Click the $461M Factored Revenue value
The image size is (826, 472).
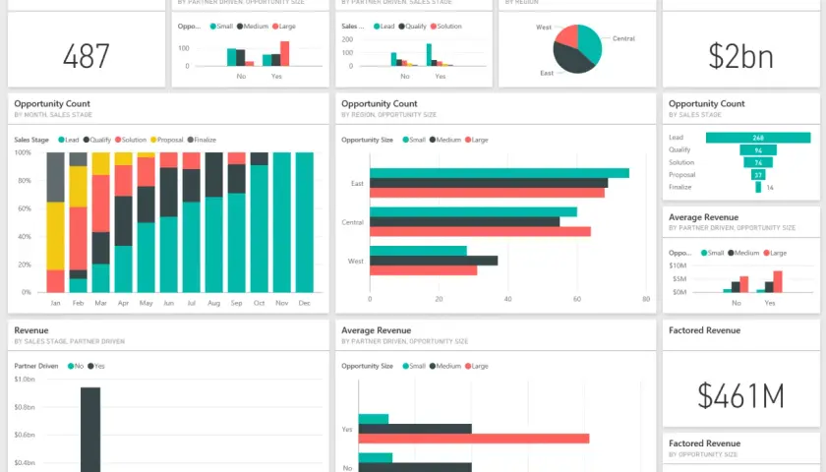tap(740, 395)
